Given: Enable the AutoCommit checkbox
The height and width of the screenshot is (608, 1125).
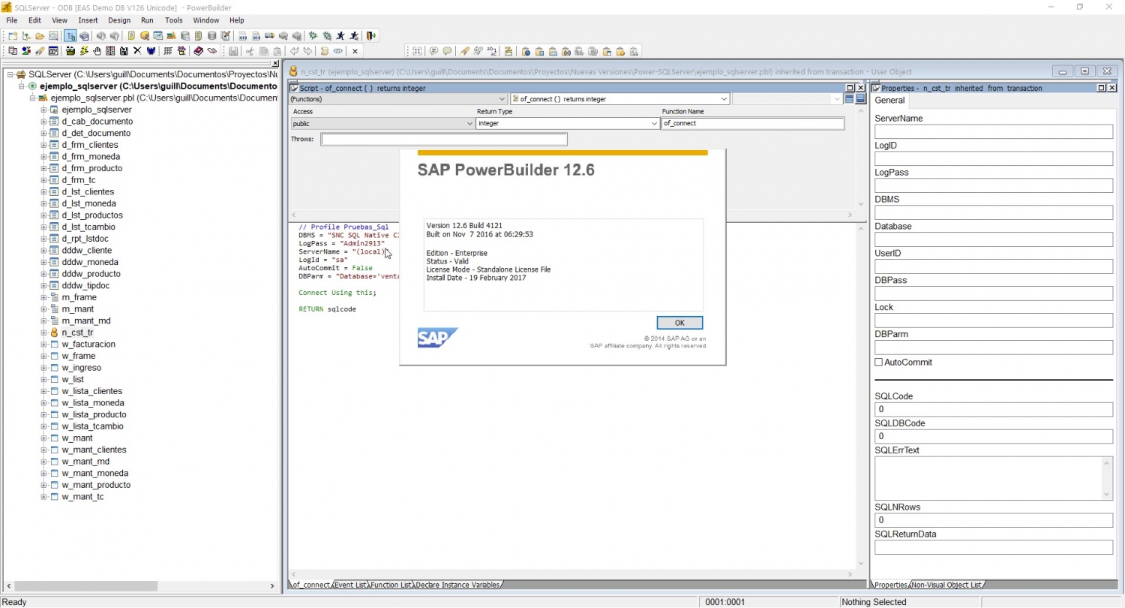Looking at the screenshot, I should click(x=879, y=363).
